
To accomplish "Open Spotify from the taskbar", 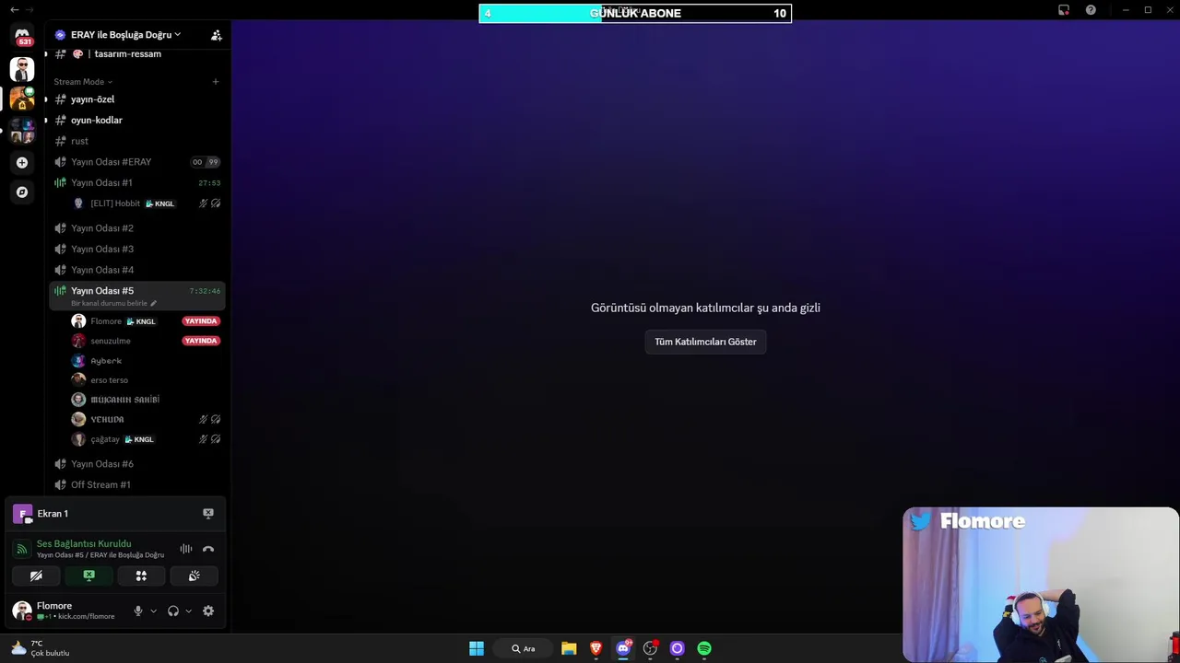I will click(x=704, y=648).
